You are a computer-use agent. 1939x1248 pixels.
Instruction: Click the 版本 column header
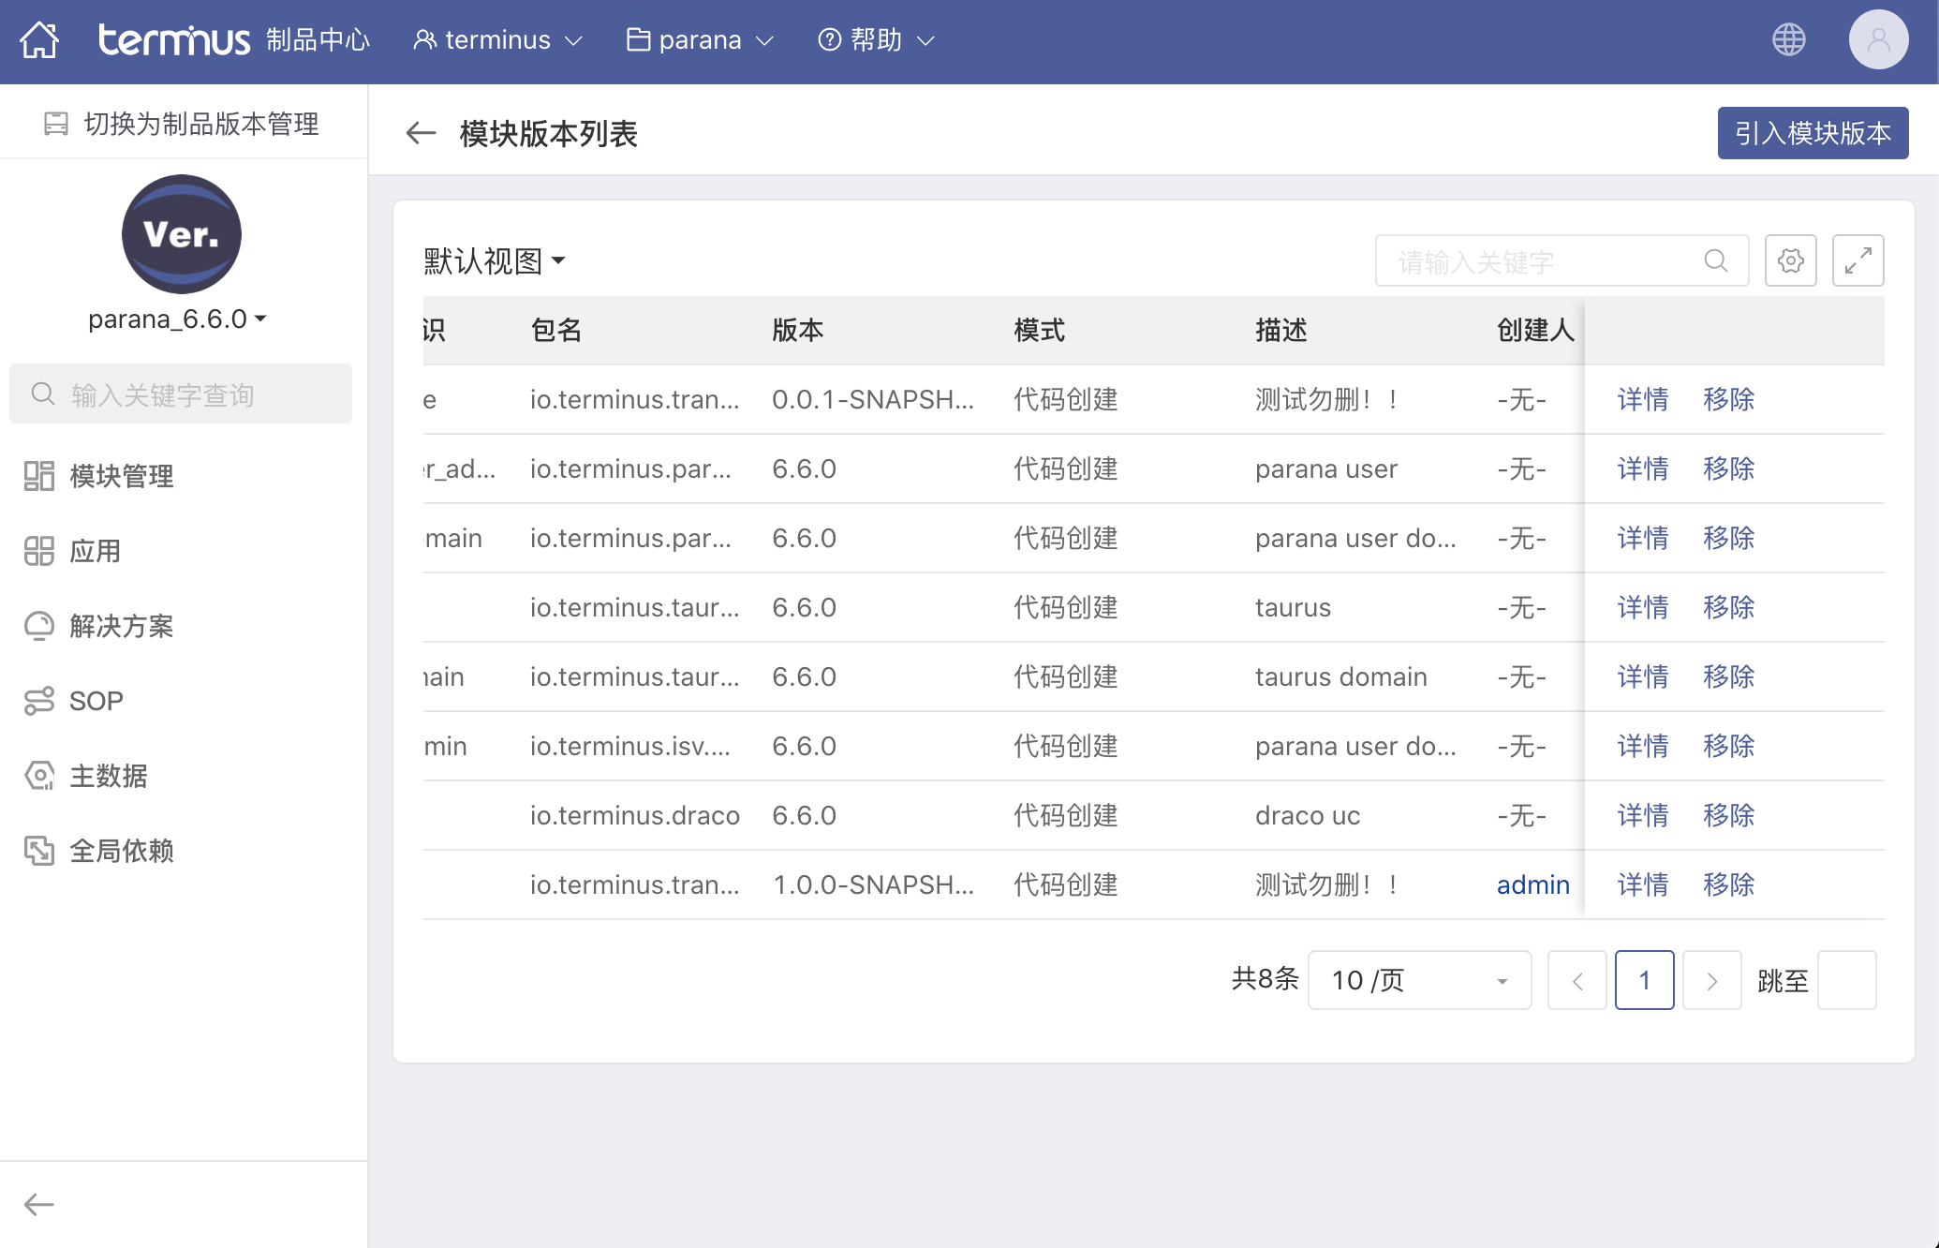tap(798, 330)
